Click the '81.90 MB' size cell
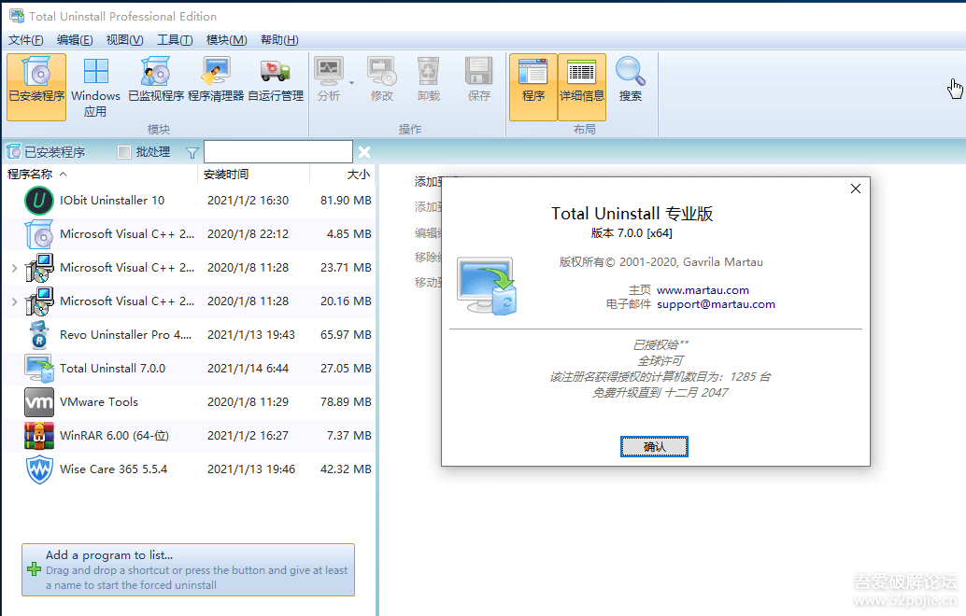Image resolution: width=966 pixels, height=616 pixels. [346, 201]
